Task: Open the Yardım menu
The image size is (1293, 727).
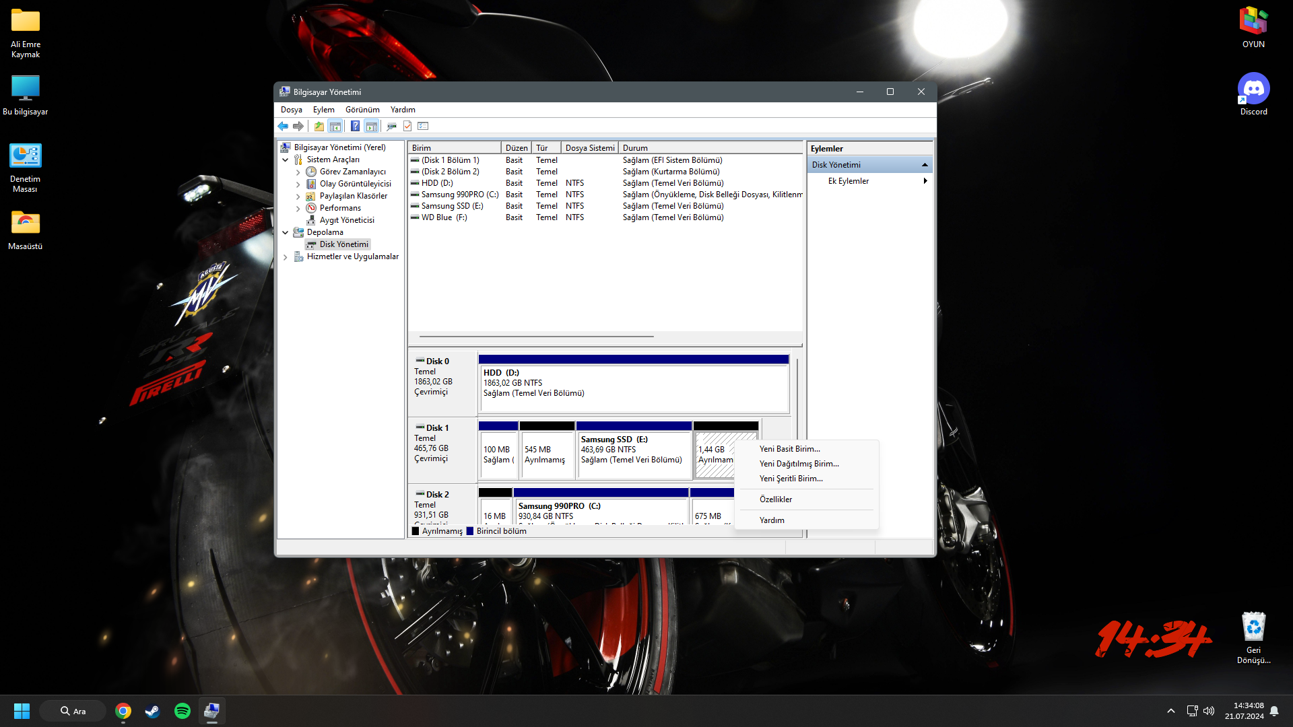Action: 403,110
